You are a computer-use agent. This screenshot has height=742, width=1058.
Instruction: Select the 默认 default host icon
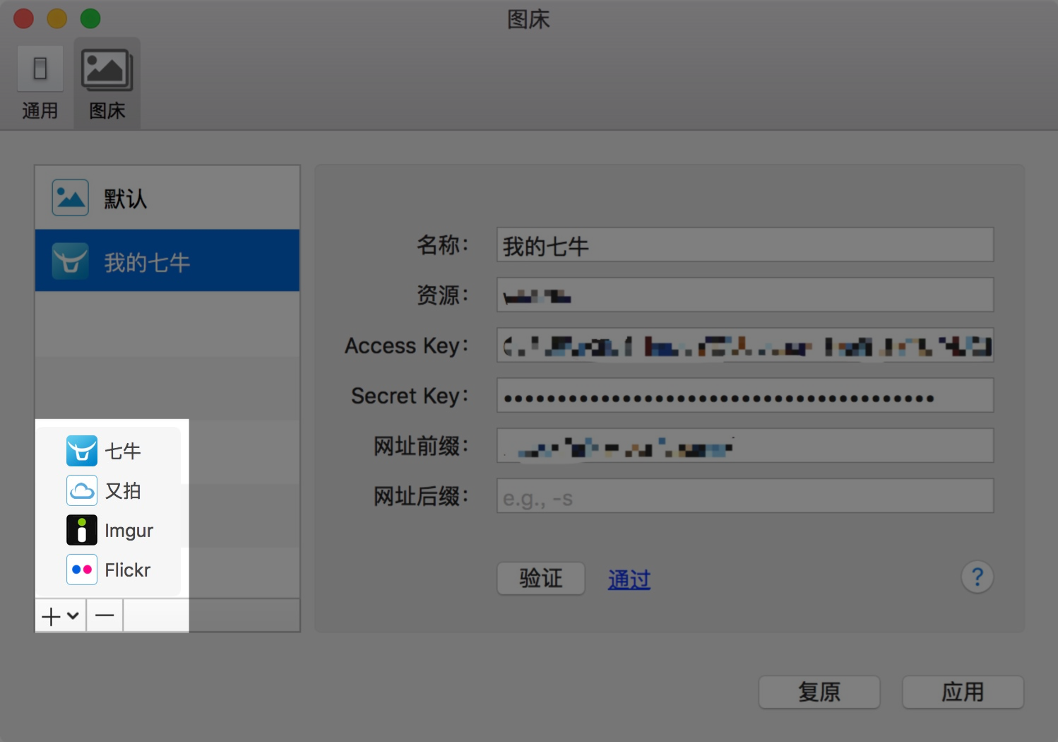(70, 198)
